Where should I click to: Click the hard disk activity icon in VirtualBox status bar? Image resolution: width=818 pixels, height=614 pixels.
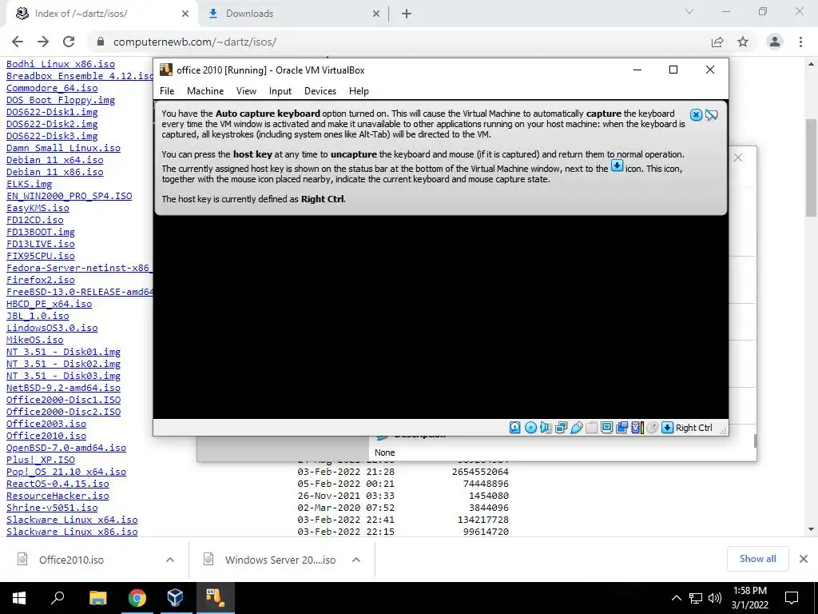(x=514, y=428)
